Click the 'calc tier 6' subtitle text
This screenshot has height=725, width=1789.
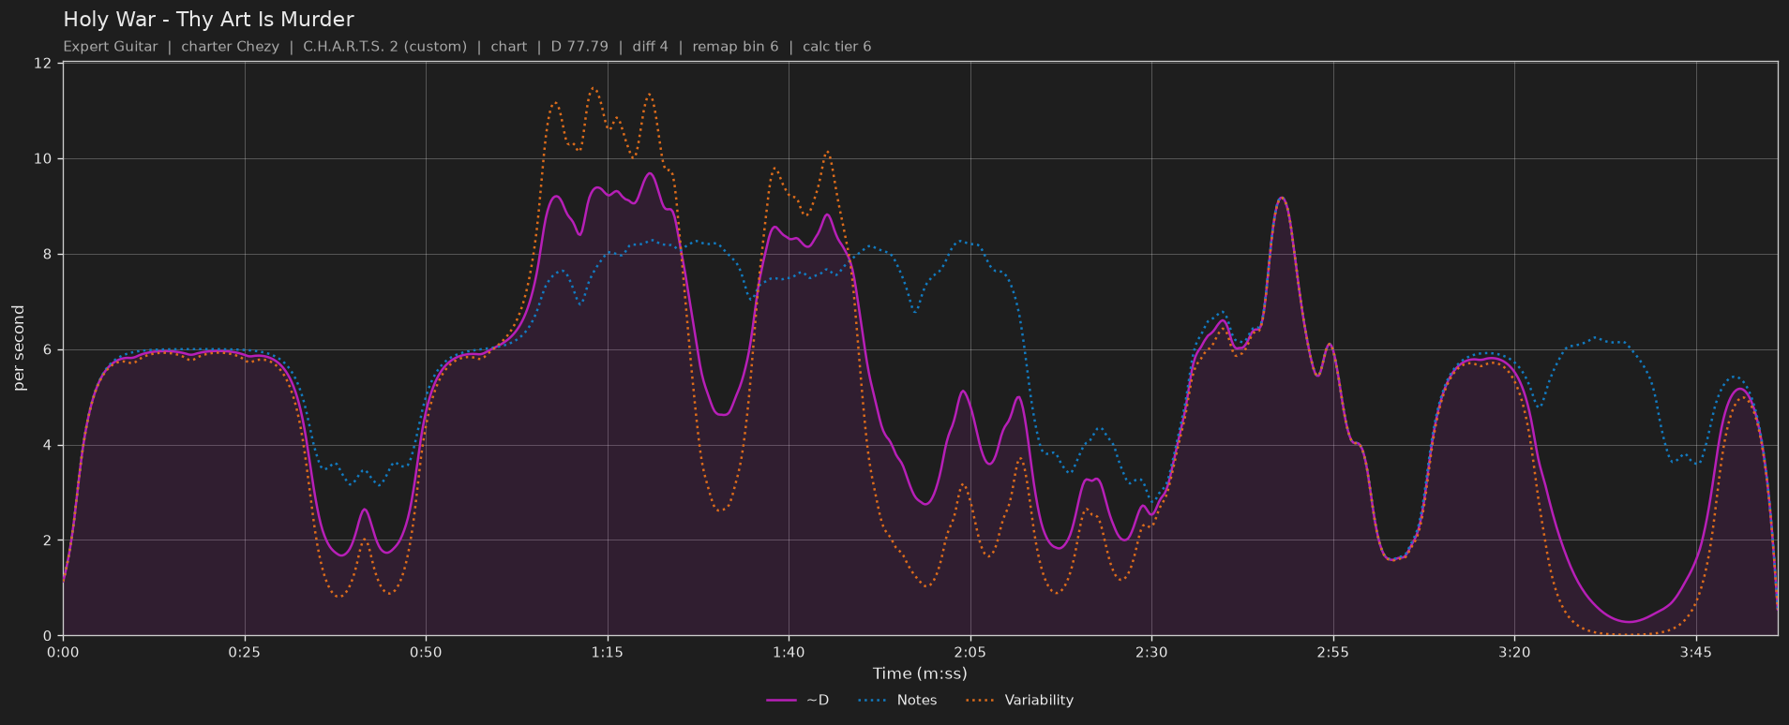pos(836,46)
